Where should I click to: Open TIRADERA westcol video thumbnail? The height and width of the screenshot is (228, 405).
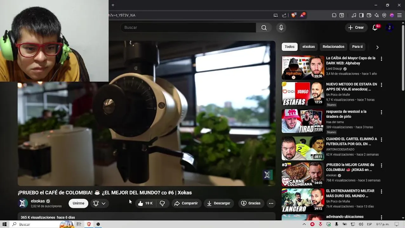coord(303,121)
